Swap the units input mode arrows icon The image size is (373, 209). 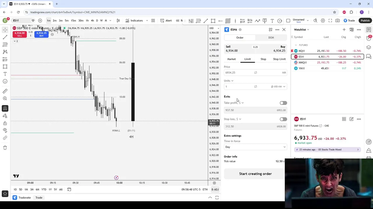(256, 87)
